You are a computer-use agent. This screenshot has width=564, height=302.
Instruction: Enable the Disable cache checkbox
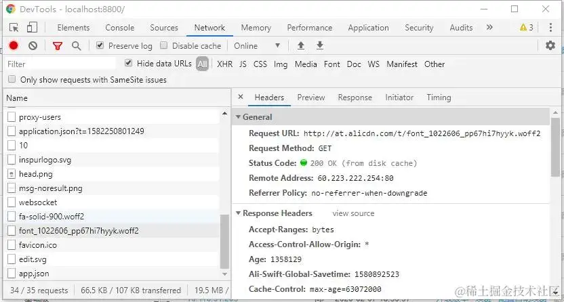[x=163, y=45]
